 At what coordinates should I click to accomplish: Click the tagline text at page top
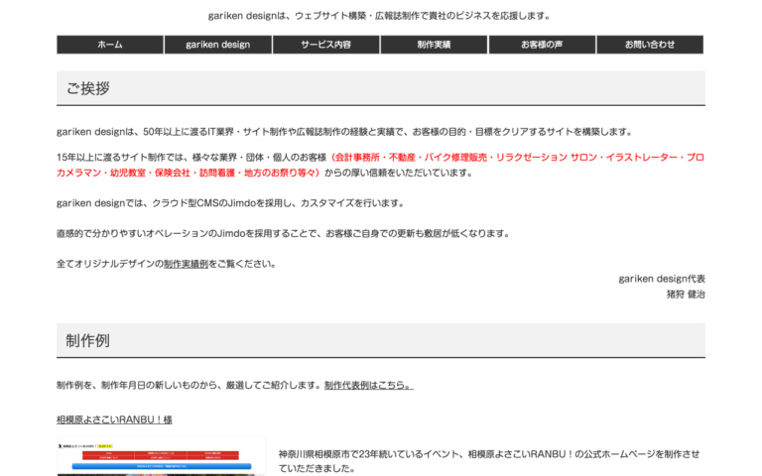click(380, 16)
